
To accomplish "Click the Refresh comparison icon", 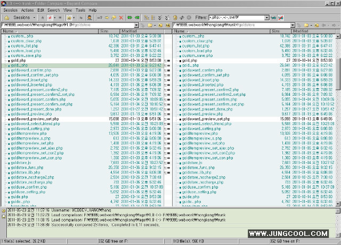I will pos(175,18).
